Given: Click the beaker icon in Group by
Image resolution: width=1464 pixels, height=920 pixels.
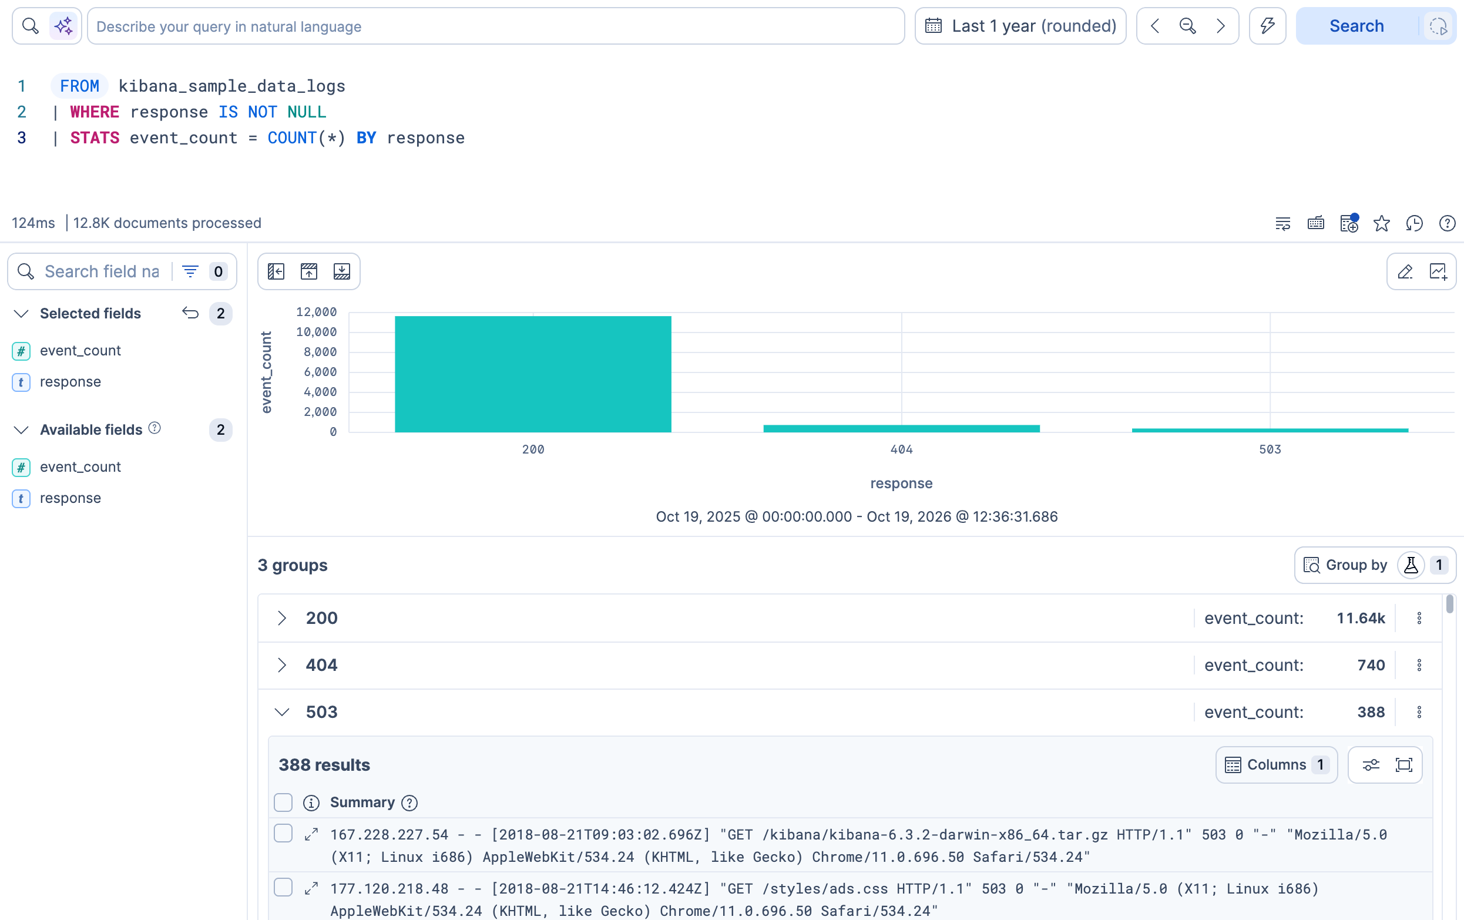Looking at the screenshot, I should [x=1411, y=565].
